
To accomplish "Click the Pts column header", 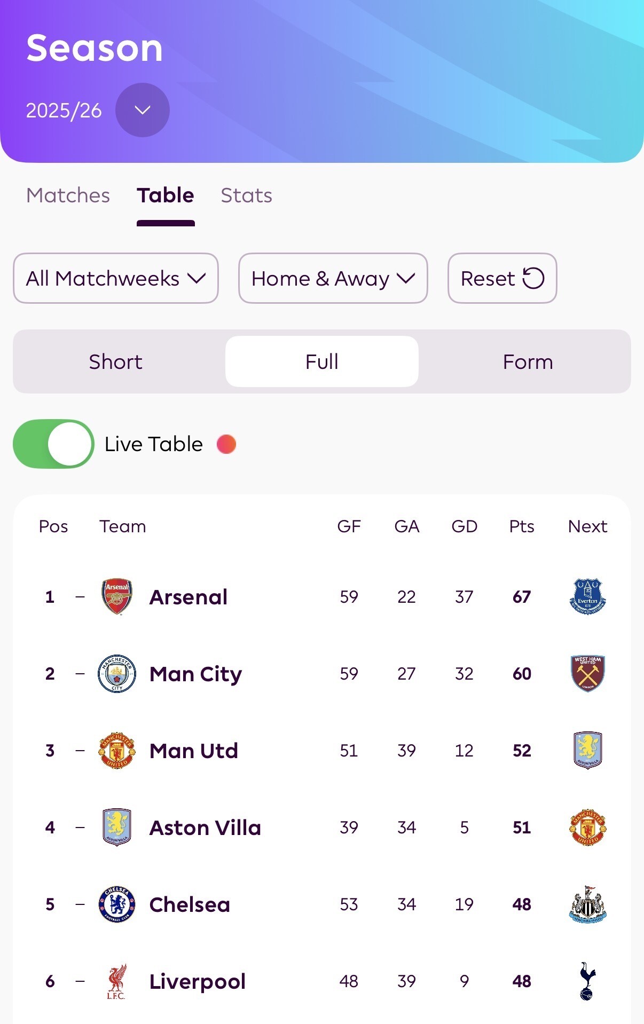I will (522, 526).
